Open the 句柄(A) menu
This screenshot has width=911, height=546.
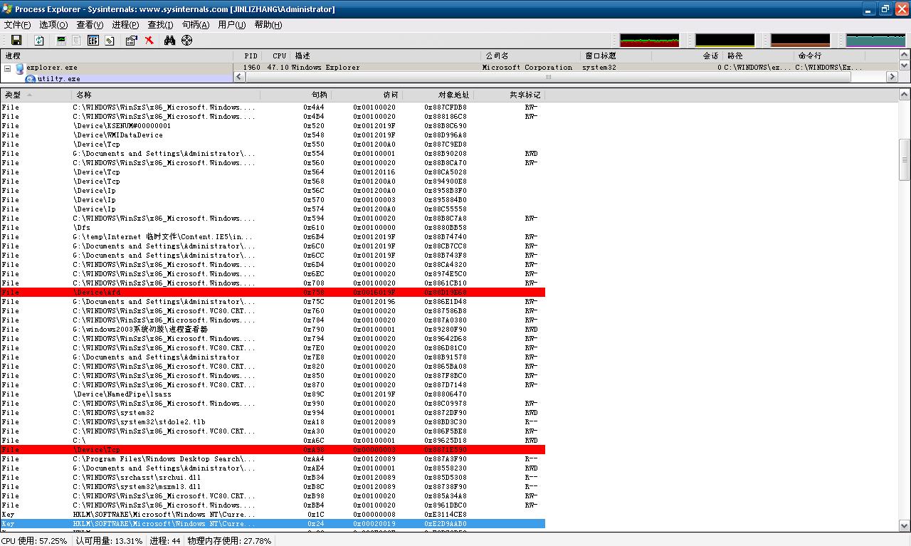click(x=196, y=25)
